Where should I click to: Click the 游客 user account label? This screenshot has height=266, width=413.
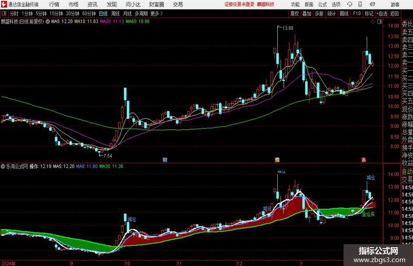[395, 4]
